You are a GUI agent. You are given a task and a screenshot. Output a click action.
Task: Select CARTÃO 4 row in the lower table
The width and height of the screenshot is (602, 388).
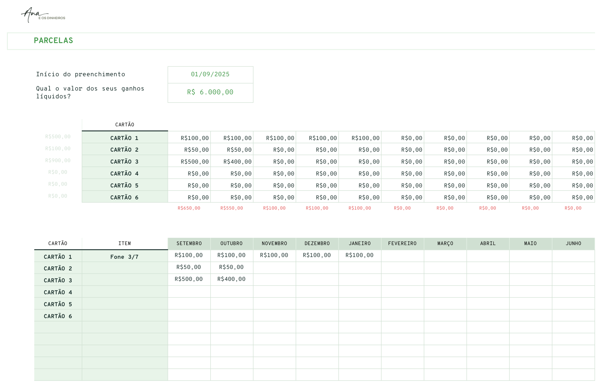coord(58,292)
